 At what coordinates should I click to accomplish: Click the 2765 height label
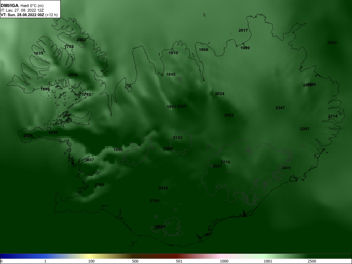pos(99,185)
